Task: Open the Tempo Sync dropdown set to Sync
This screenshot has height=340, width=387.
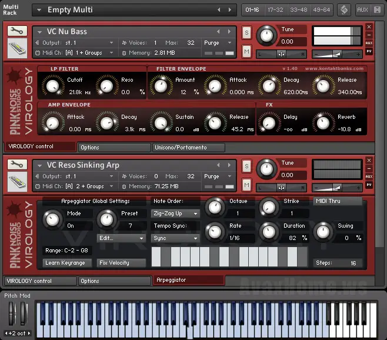Action: pyautogui.click(x=175, y=238)
